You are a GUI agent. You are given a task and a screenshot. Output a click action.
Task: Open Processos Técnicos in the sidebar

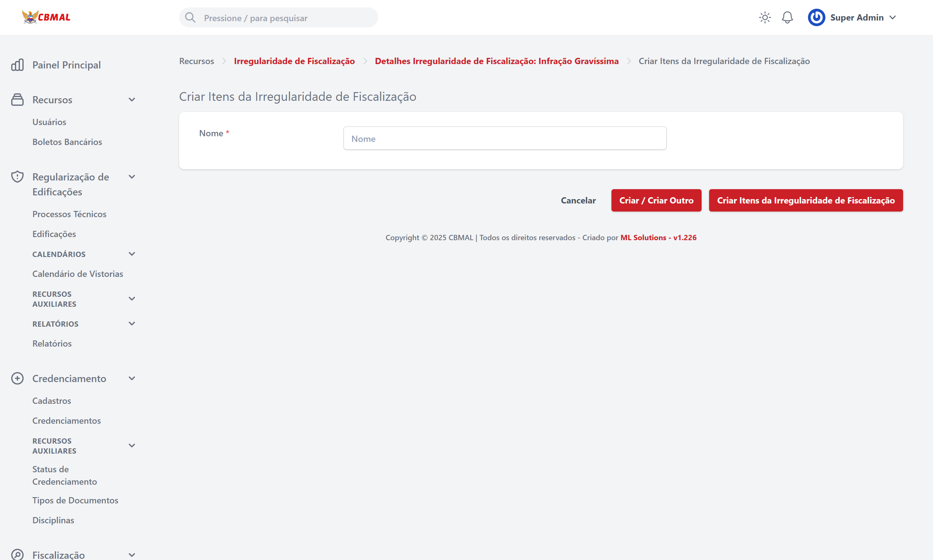[x=69, y=214]
